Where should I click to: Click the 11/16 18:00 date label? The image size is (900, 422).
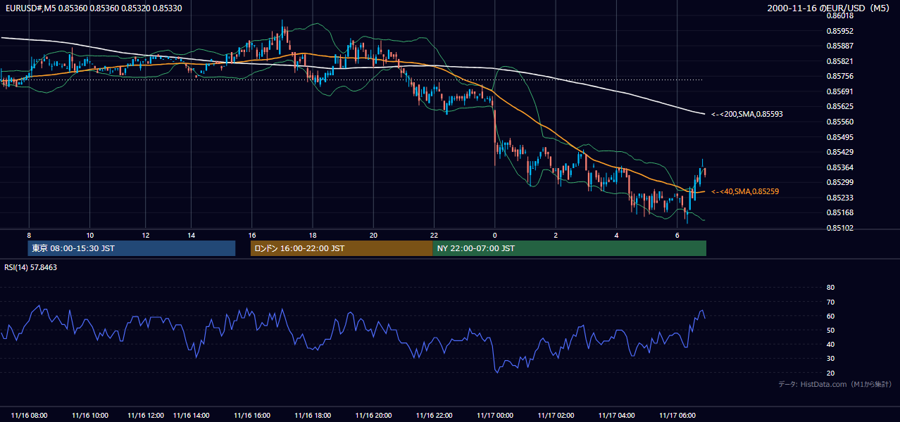pyautogui.click(x=313, y=415)
